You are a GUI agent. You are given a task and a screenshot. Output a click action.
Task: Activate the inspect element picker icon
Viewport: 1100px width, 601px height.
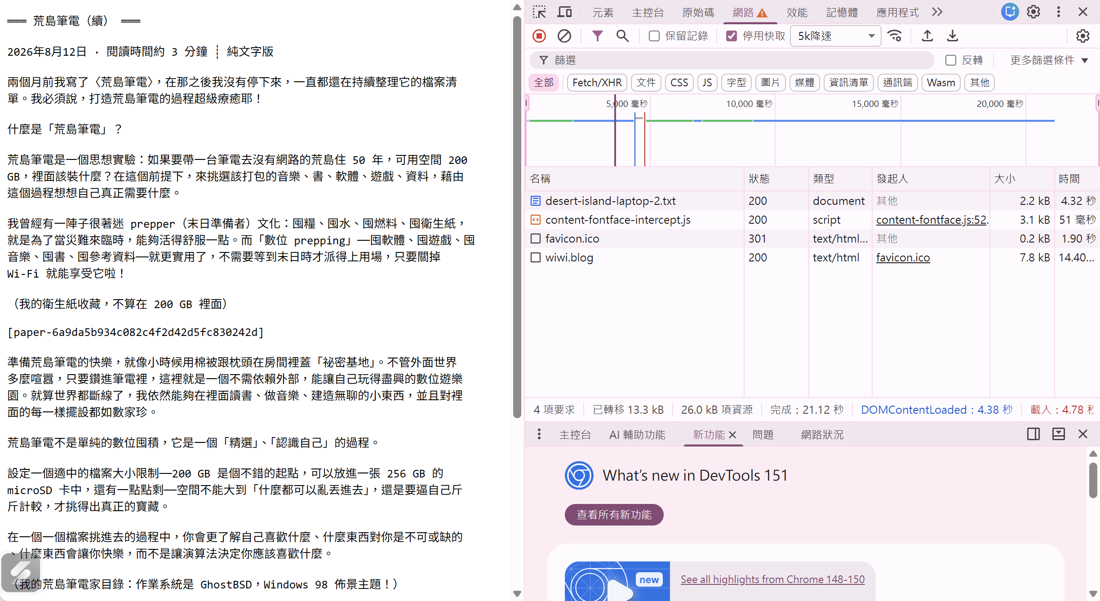(x=539, y=12)
